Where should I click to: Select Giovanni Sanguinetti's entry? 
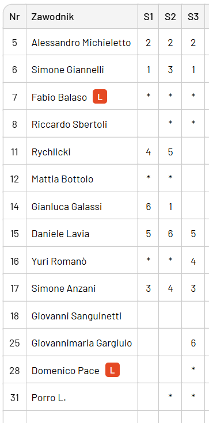point(77,316)
